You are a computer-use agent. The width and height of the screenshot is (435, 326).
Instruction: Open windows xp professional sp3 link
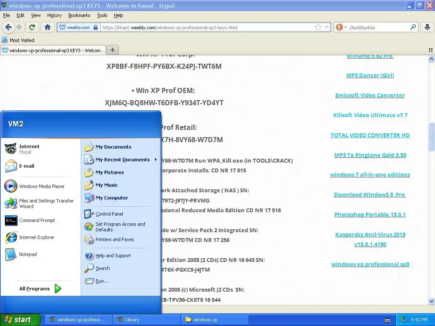click(x=370, y=264)
